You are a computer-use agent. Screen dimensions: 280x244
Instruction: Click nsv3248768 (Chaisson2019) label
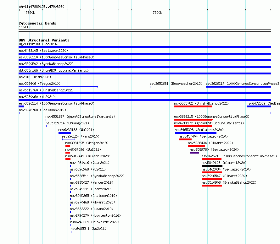pyautogui.click(x=42, y=110)
